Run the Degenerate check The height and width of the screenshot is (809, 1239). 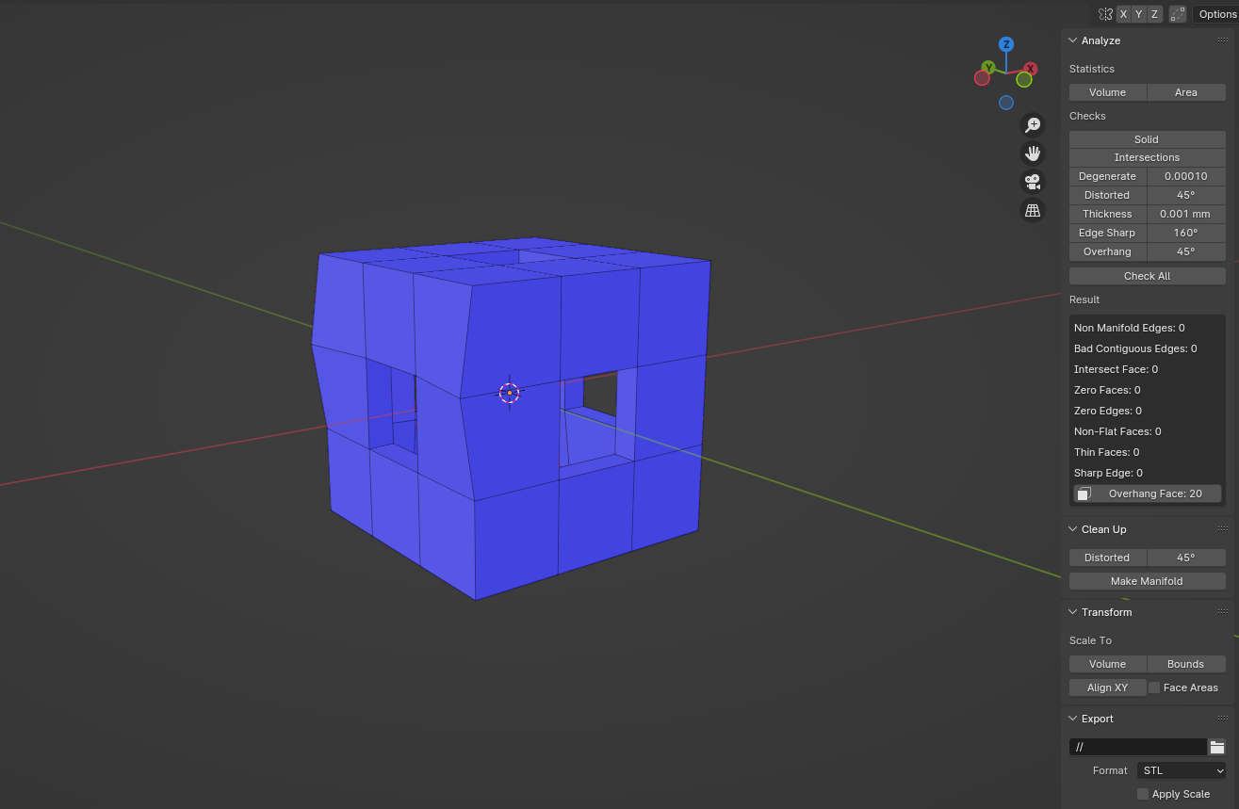coord(1108,176)
